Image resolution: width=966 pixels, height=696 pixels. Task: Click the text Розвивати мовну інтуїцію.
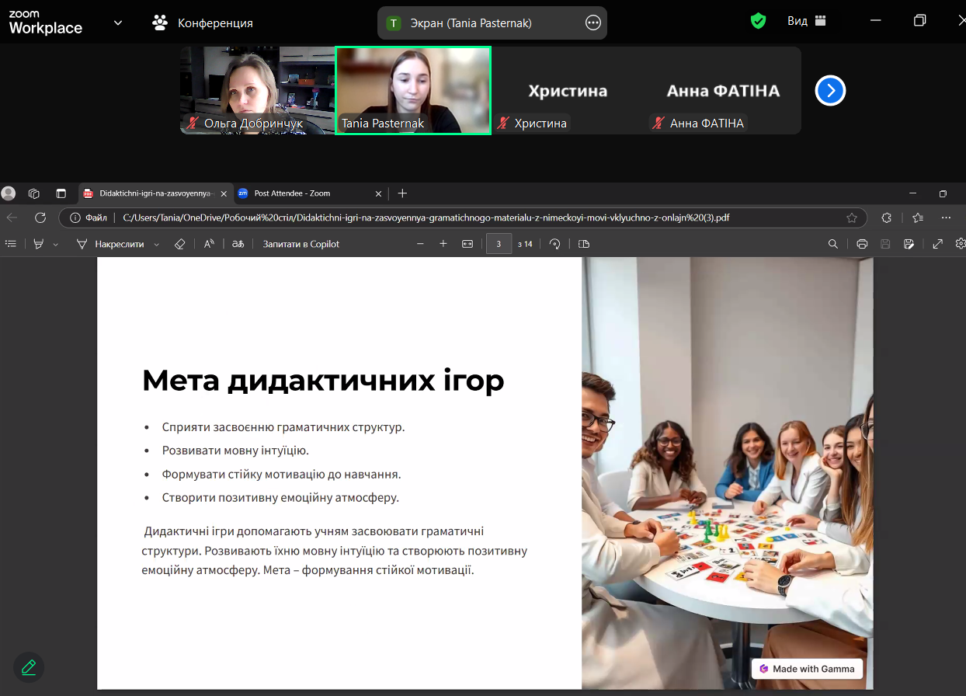(x=235, y=451)
